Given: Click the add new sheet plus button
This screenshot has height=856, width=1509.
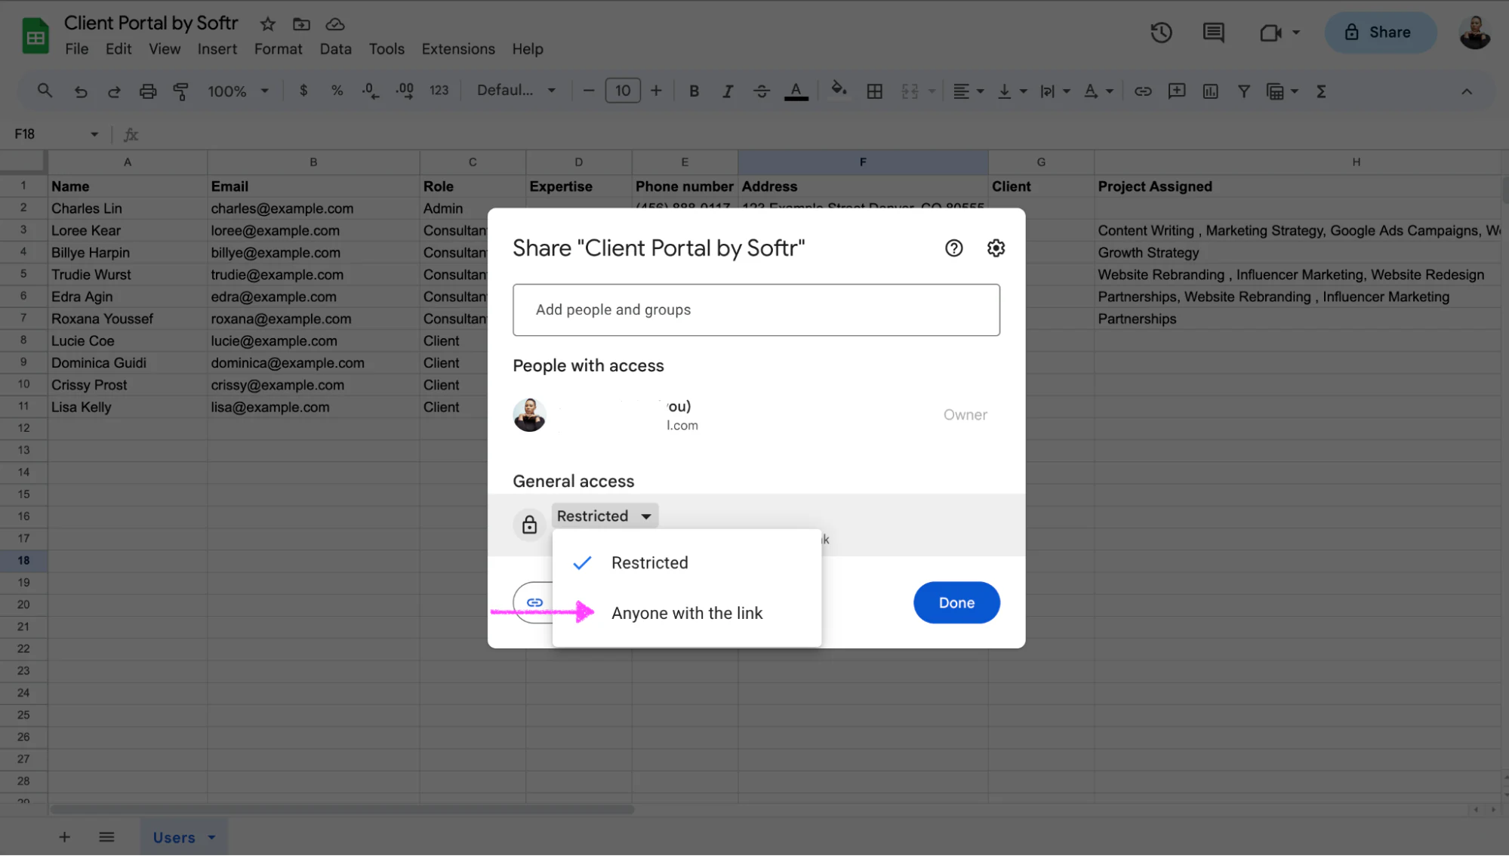Looking at the screenshot, I should coord(65,836).
